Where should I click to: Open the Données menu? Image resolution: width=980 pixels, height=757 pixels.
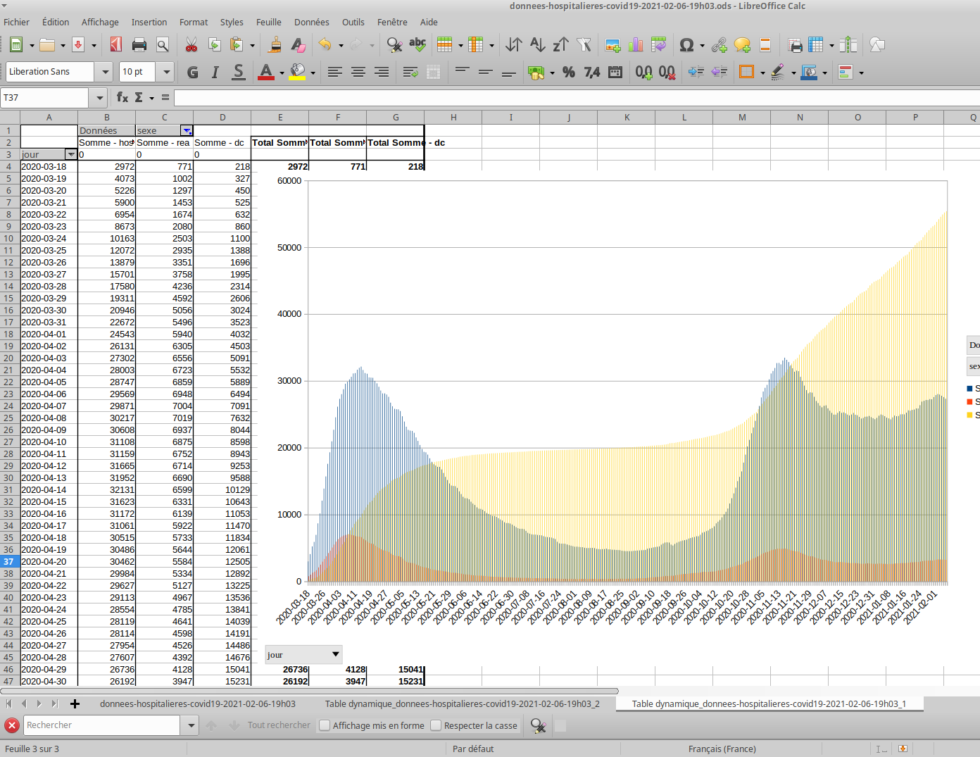pos(311,22)
